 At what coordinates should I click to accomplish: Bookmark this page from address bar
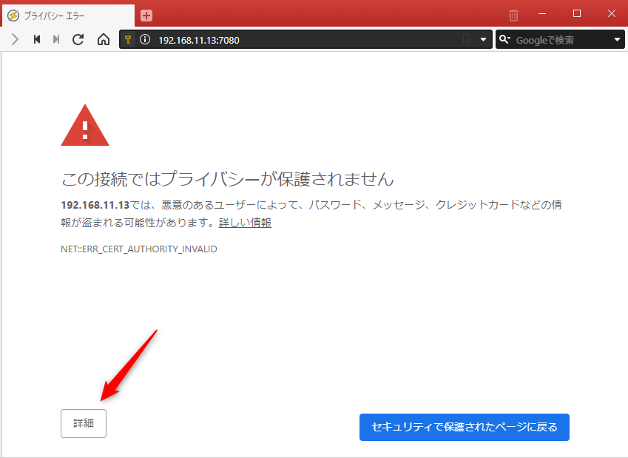[x=466, y=40]
